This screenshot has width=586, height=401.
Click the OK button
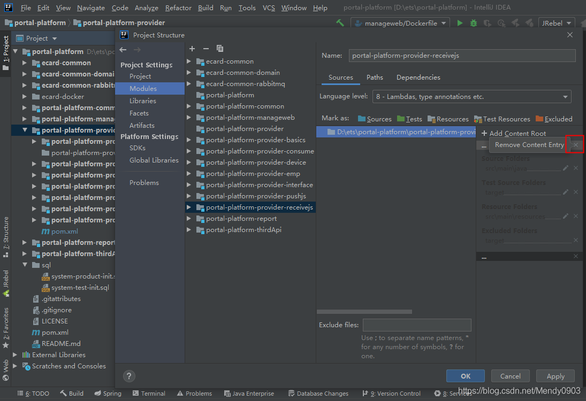(x=465, y=376)
